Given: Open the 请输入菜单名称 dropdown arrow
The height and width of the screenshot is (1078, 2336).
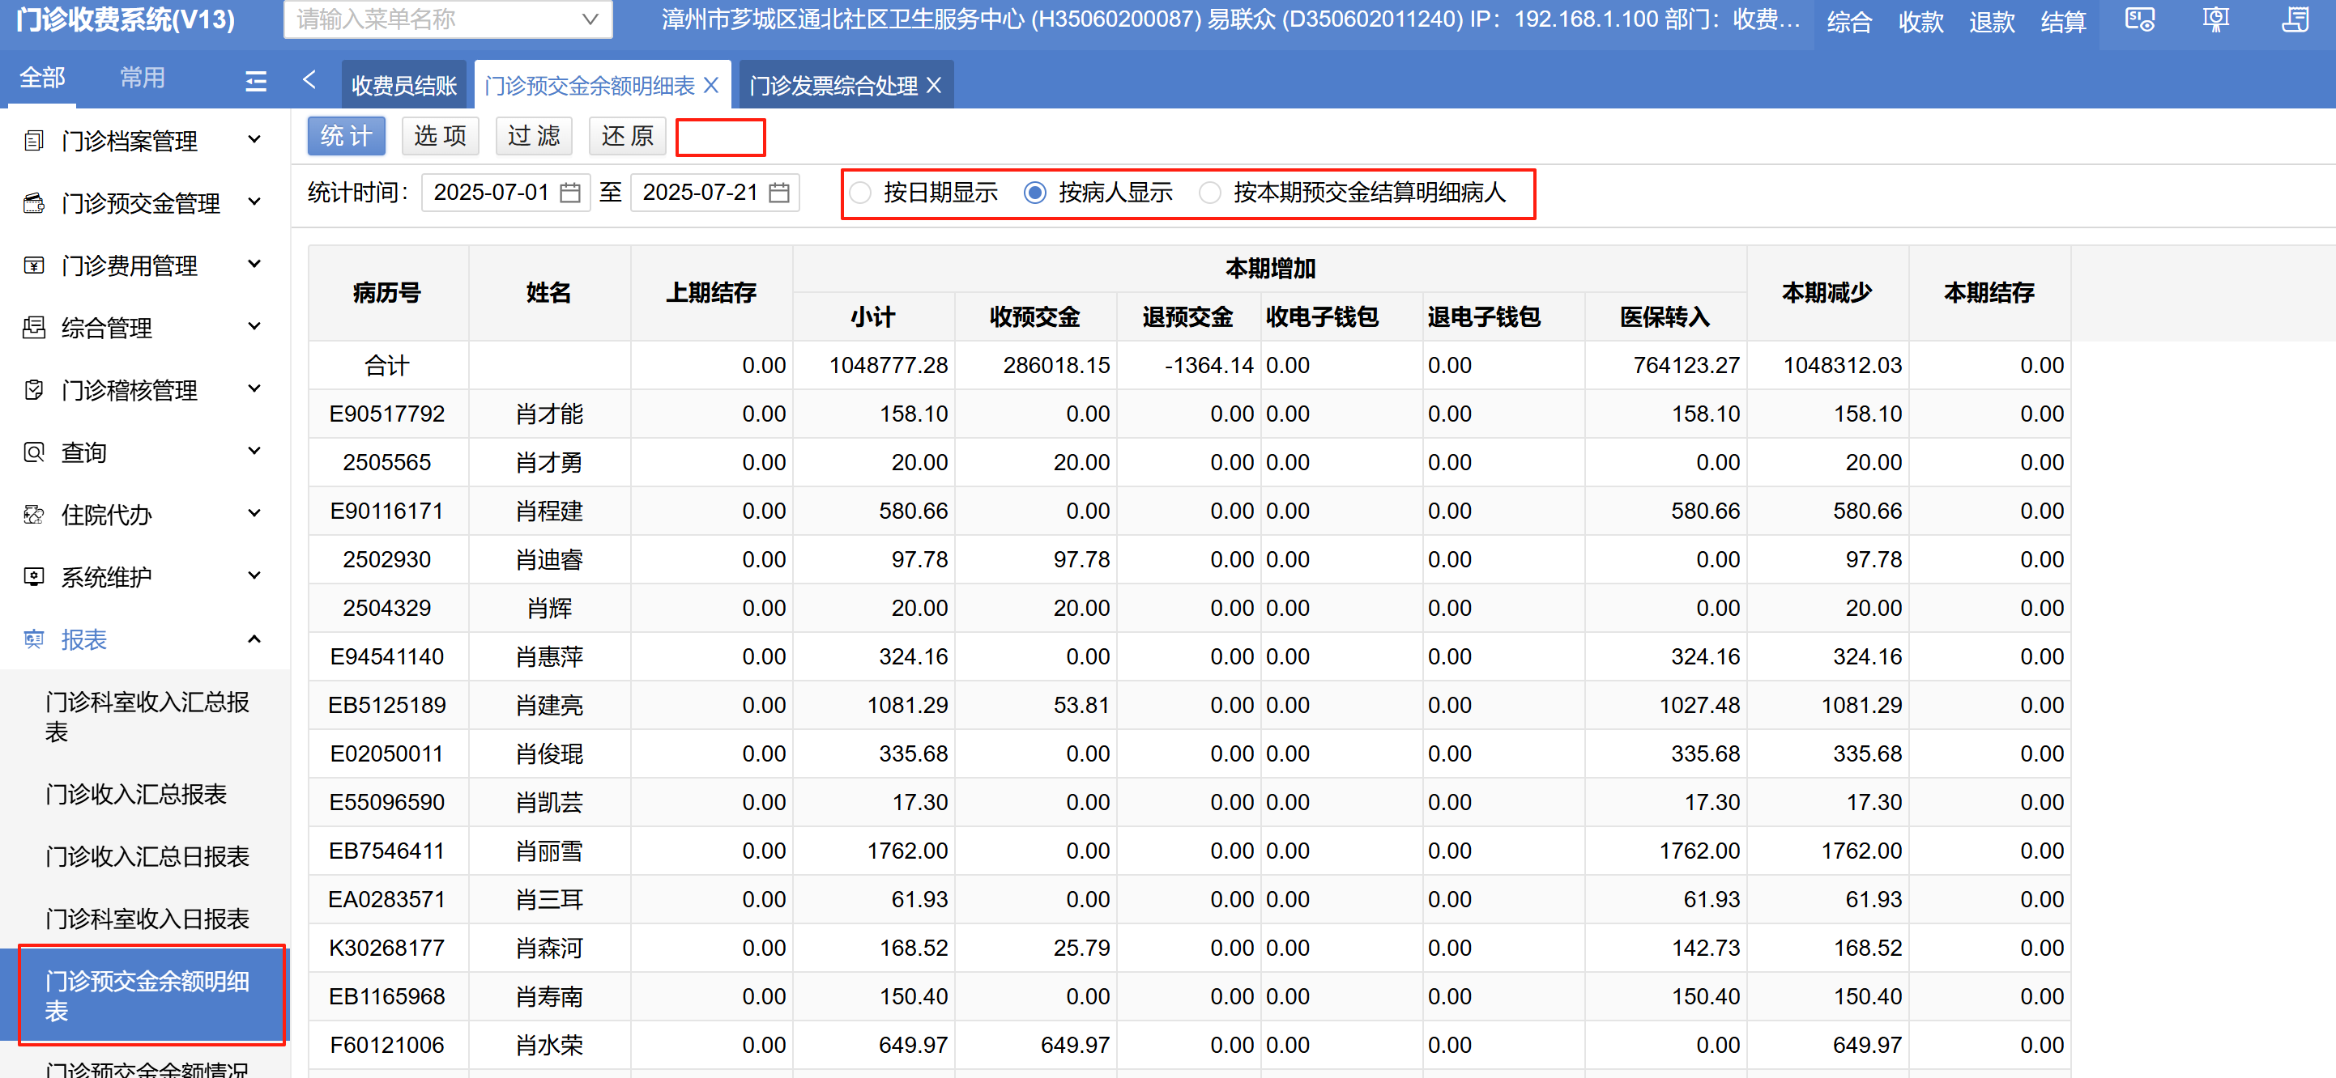Looking at the screenshot, I should (590, 19).
